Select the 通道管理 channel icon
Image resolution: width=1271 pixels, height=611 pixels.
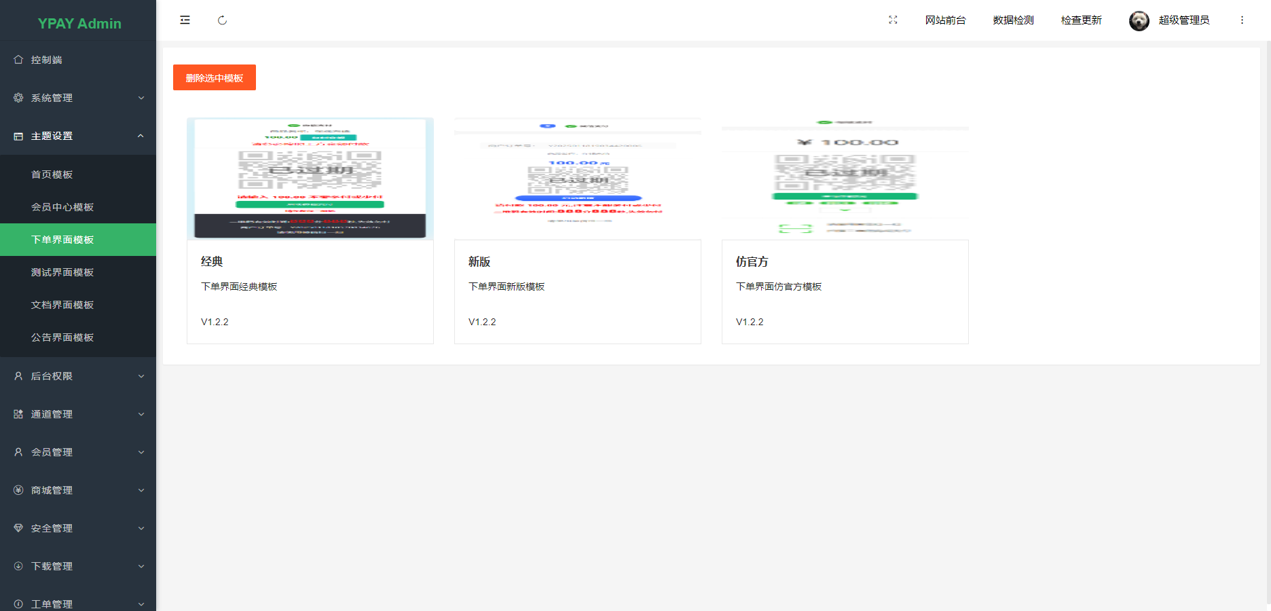pos(18,414)
